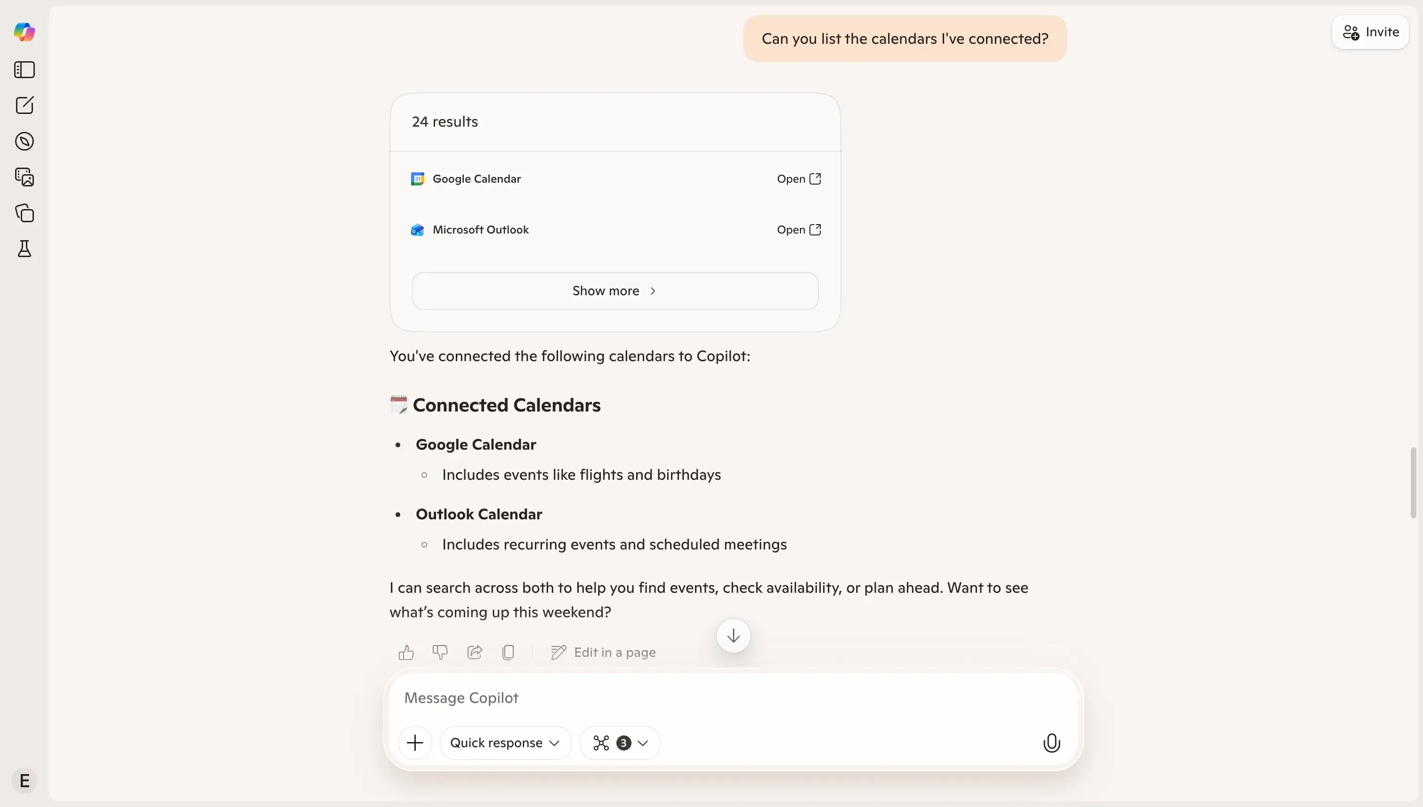
Task: Open a new chat with the compose icon
Action: (24, 105)
